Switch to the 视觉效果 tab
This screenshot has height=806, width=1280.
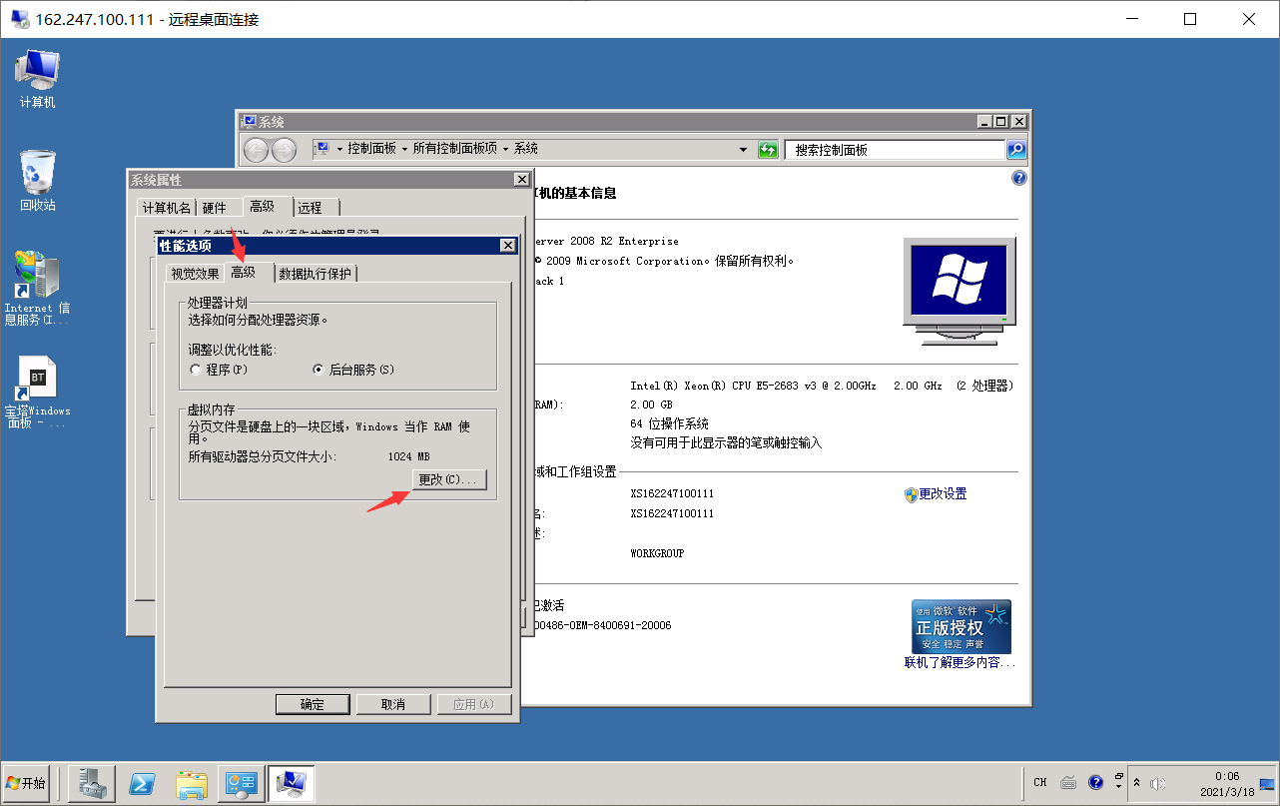tap(195, 274)
